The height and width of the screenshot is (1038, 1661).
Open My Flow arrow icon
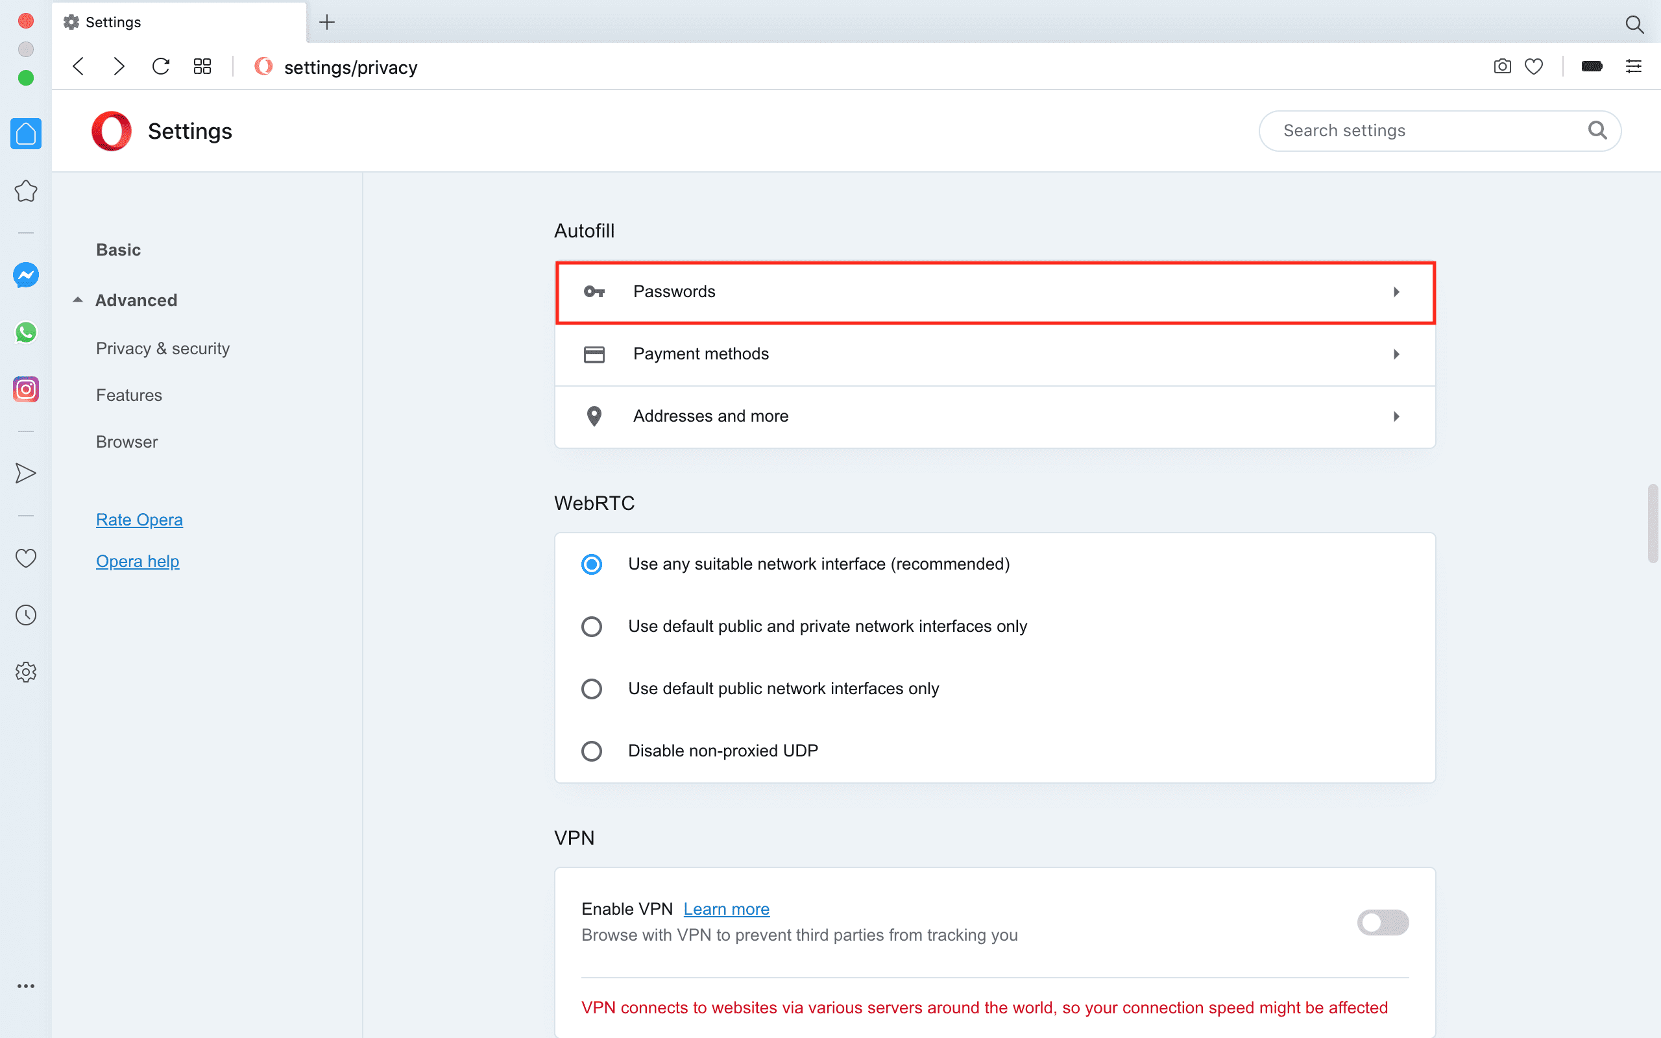point(26,473)
